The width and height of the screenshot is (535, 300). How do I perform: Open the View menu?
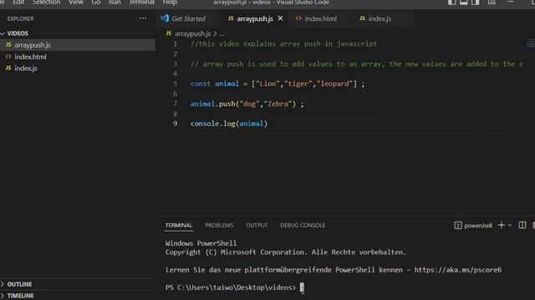(x=76, y=2)
